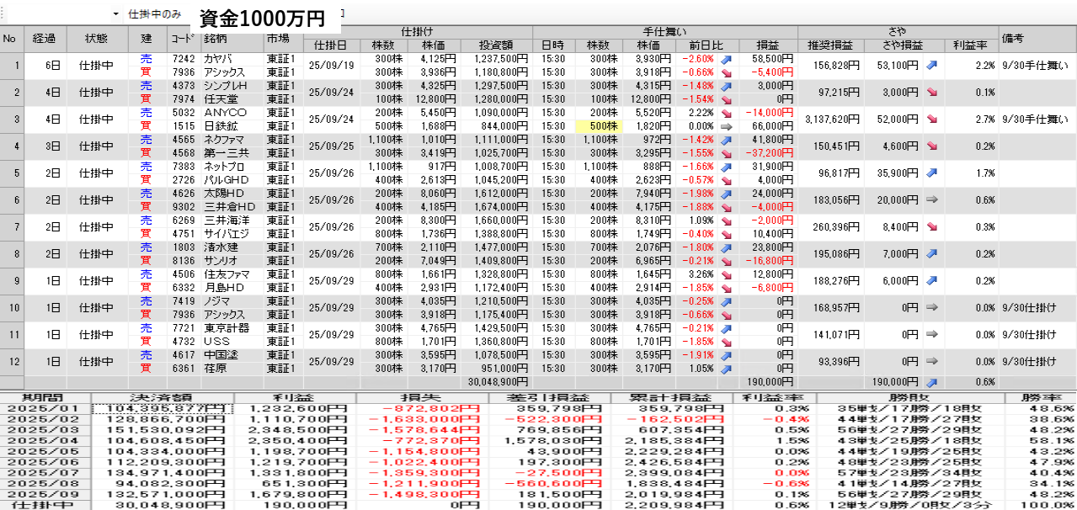Open the empty combo box dropdown arrow at top-left
The height and width of the screenshot is (510, 1077).
click(115, 14)
